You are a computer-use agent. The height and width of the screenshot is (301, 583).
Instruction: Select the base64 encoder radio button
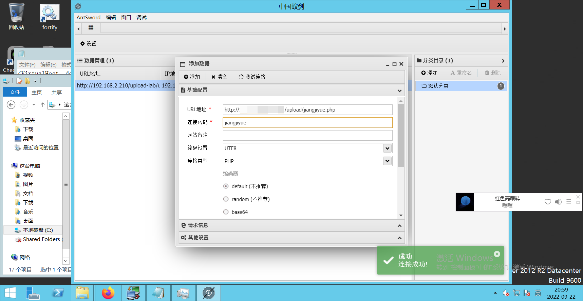click(x=226, y=212)
